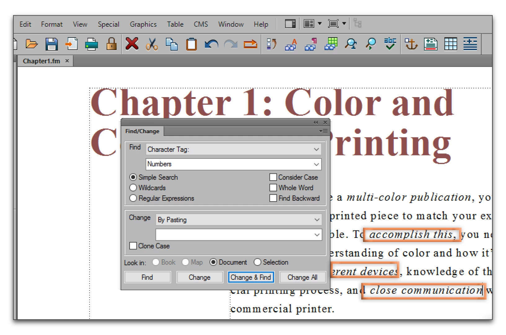Click the import file icon

(x=71, y=44)
